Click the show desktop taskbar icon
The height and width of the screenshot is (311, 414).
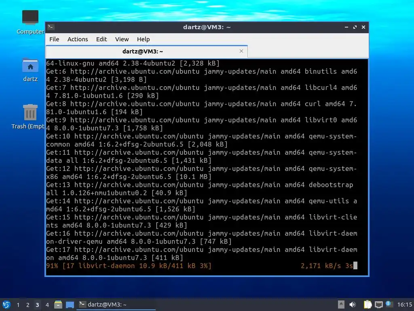70,305
